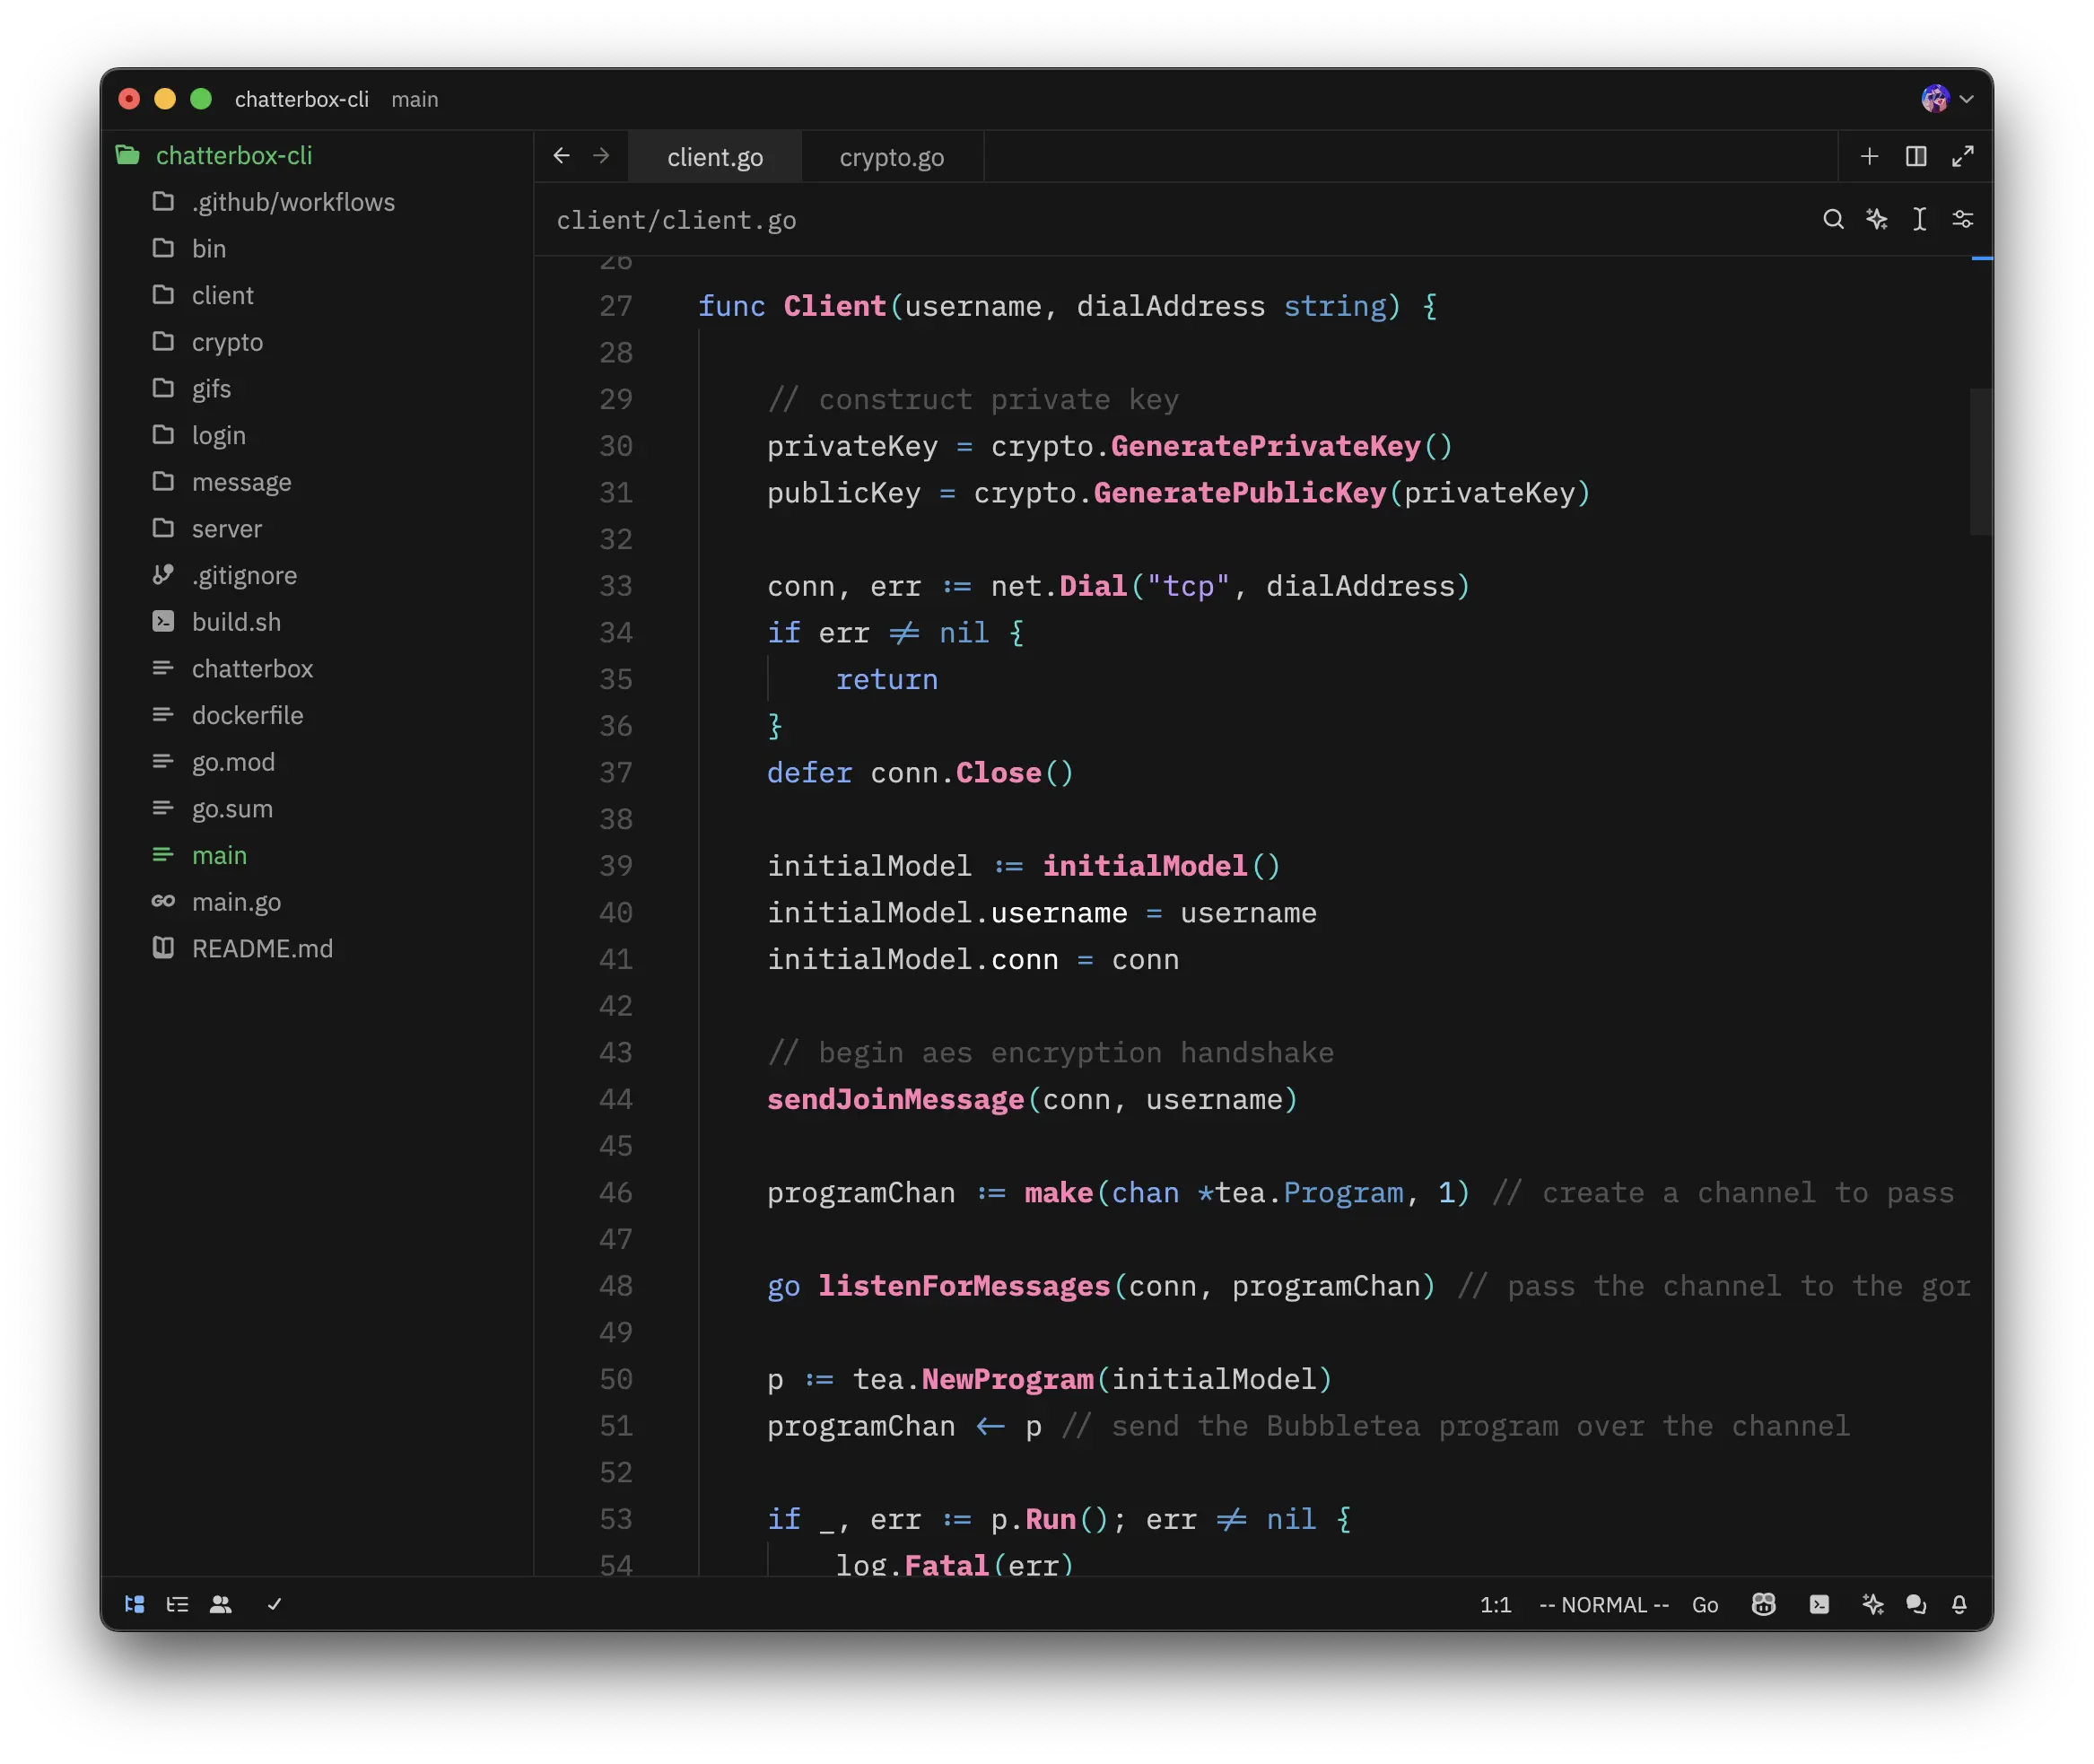This screenshot has width=2094, height=1764.
Task: Toggle the outline panel icon
Action: (177, 1605)
